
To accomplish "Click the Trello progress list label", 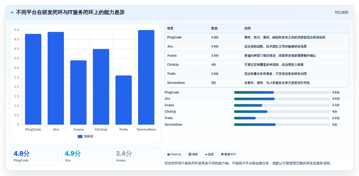I will pyautogui.click(x=169, y=118).
